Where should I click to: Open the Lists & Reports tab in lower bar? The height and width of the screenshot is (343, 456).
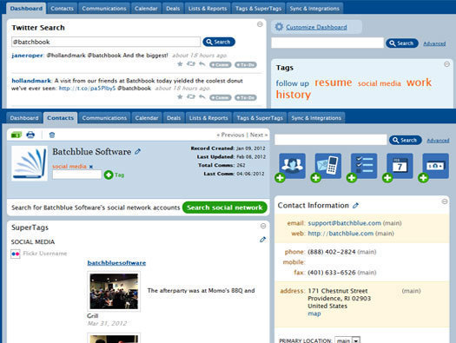pyautogui.click(x=208, y=118)
